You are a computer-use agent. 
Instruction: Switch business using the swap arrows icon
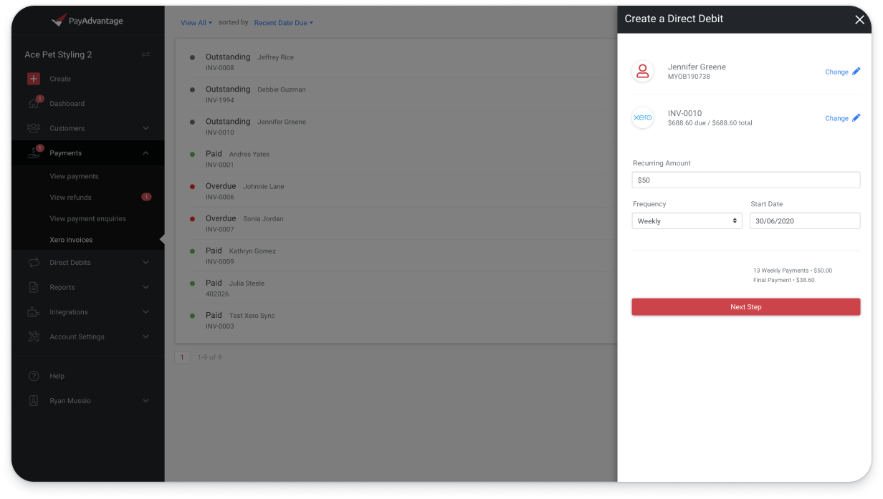pyautogui.click(x=146, y=54)
